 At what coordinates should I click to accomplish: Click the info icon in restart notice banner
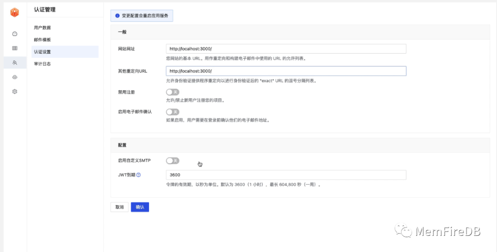point(117,16)
